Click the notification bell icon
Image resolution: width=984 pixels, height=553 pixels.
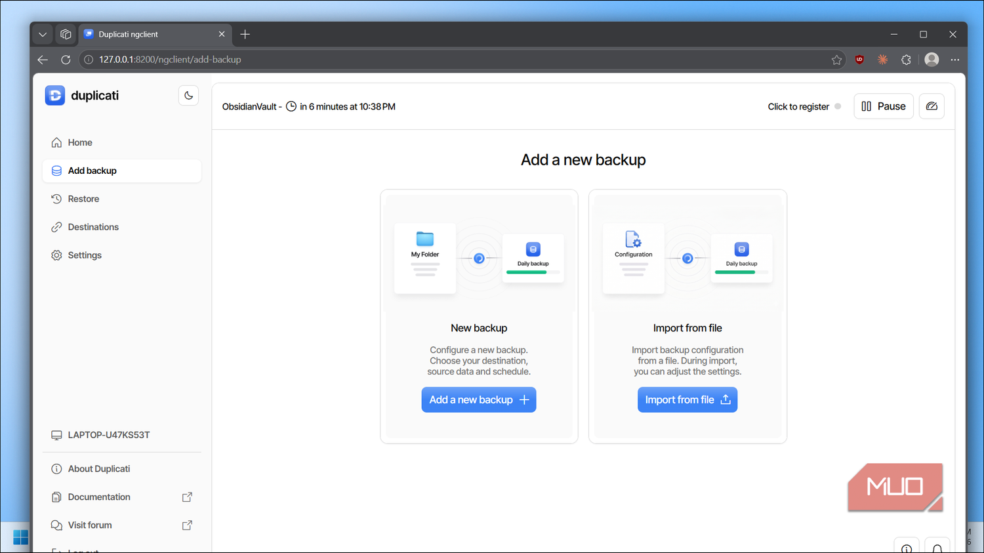(x=937, y=548)
